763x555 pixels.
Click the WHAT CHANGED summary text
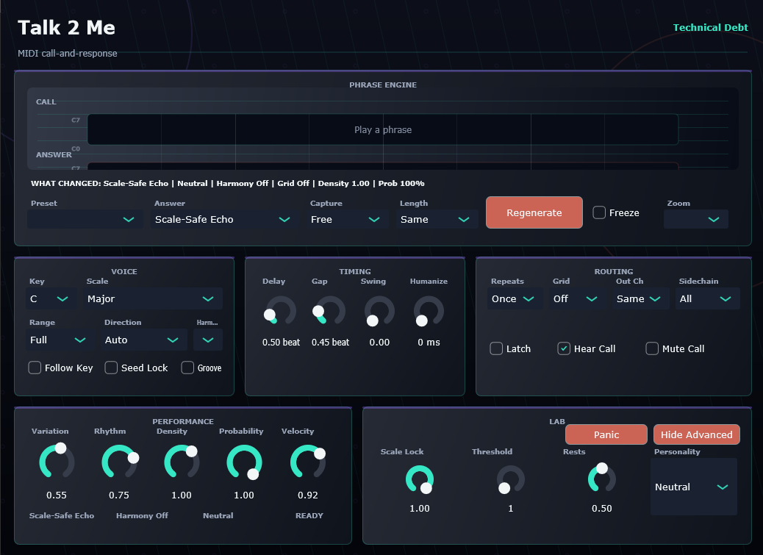coord(227,183)
